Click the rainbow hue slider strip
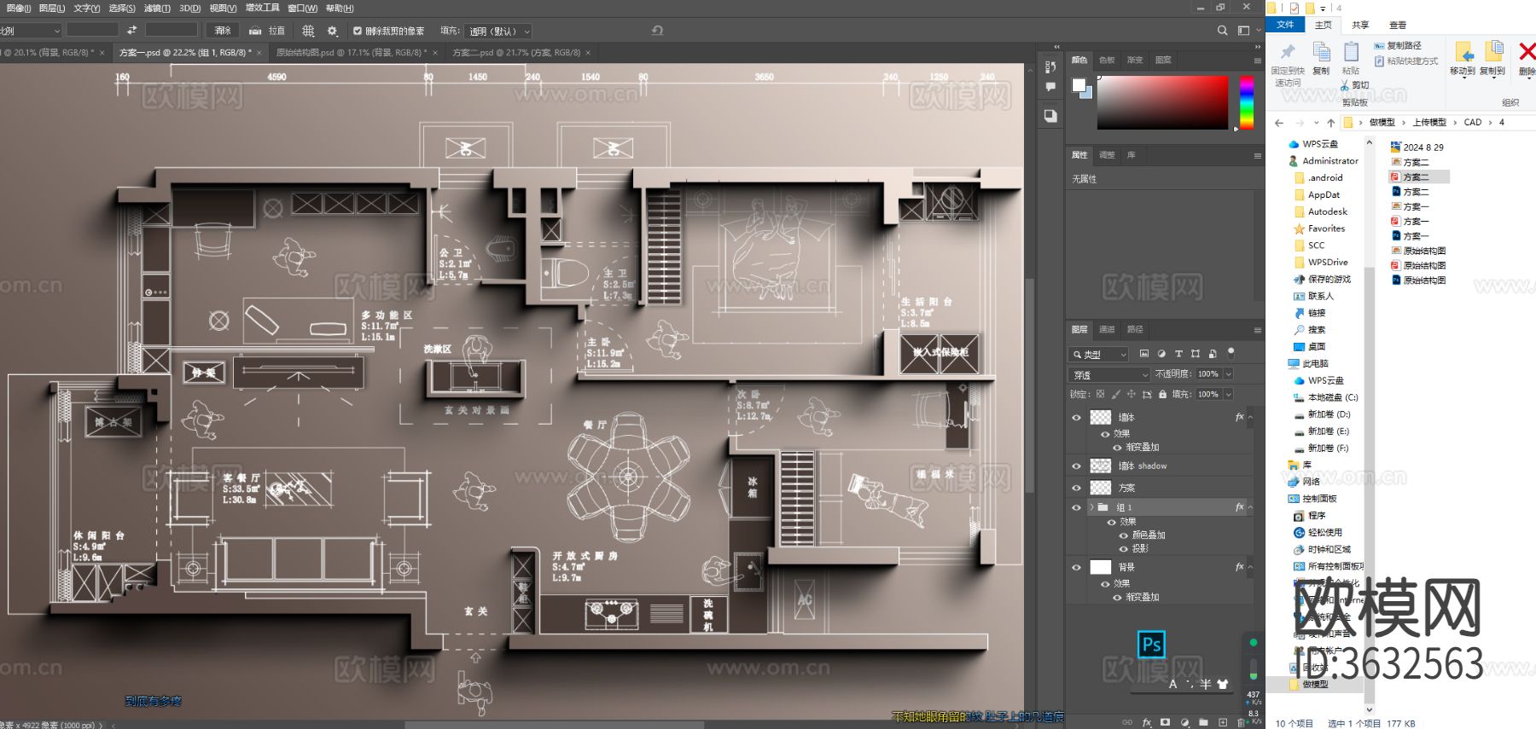The width and height of the screenshot is (1536, 729). point(1247,102)
